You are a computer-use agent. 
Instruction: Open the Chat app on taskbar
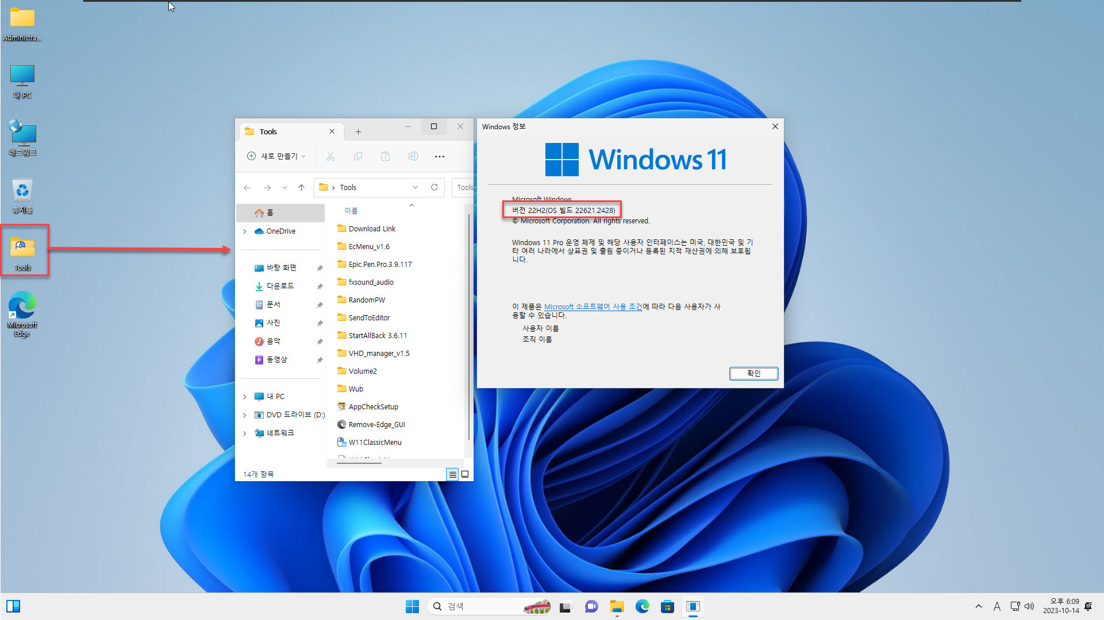point(591,606)
